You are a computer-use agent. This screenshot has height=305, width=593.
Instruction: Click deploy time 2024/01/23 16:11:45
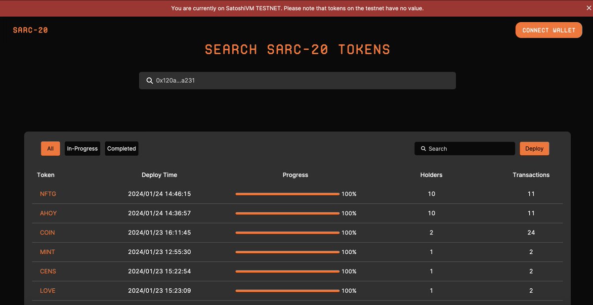pyautogui.click(x=159, y=233)
